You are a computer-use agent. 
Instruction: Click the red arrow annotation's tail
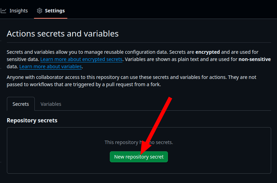(169, 99)
